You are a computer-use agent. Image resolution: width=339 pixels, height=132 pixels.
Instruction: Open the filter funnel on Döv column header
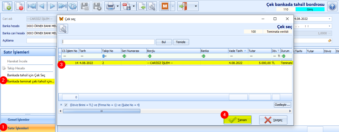point(278,51)
